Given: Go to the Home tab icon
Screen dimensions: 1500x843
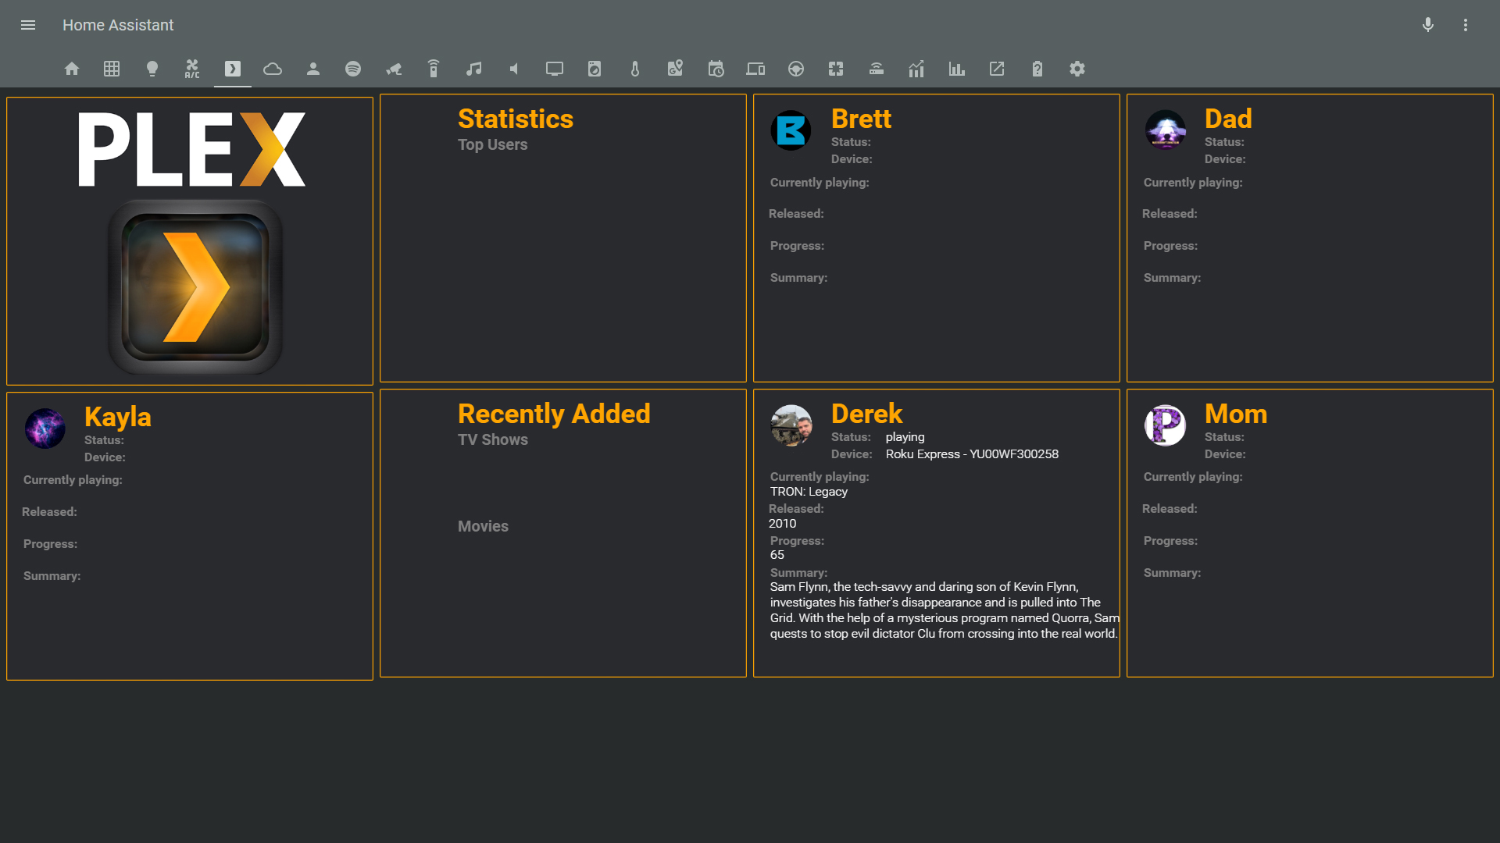Looking at the screenshot, I should [x=72, y=69].
